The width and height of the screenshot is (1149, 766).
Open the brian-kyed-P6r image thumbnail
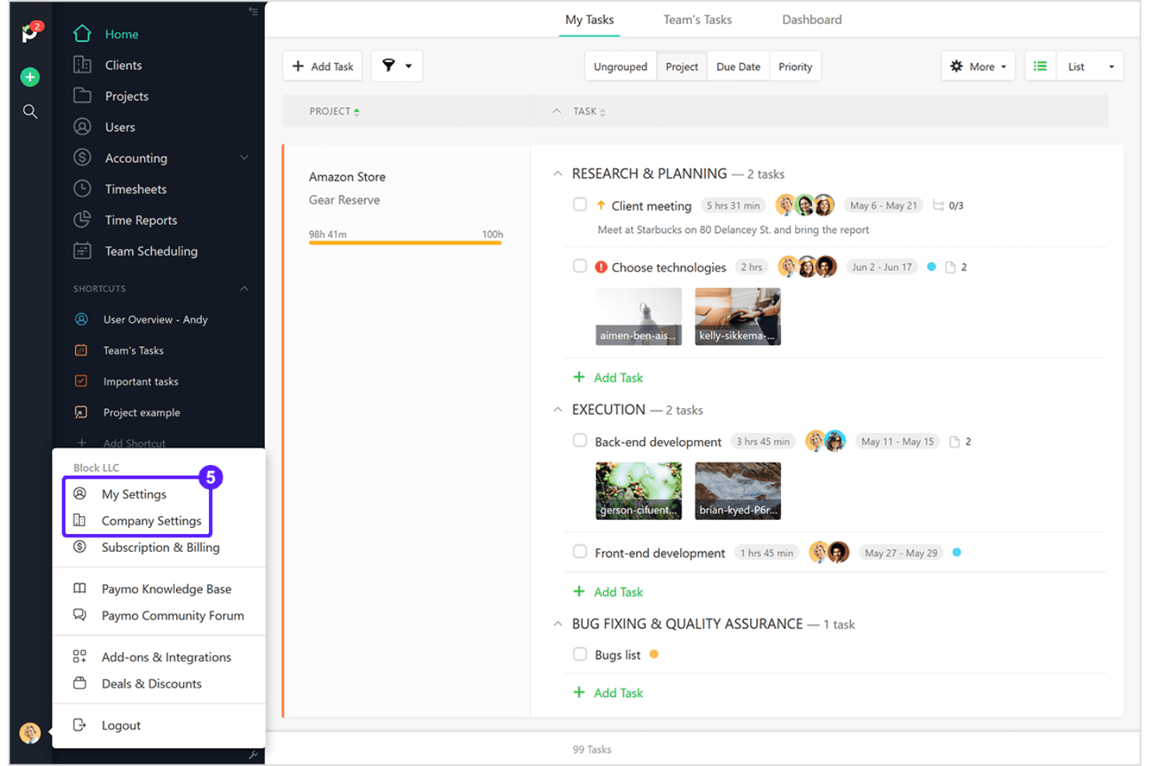[738, 491]
